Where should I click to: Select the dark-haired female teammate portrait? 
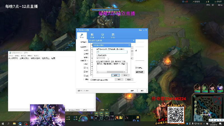click(x=213, y=87)
